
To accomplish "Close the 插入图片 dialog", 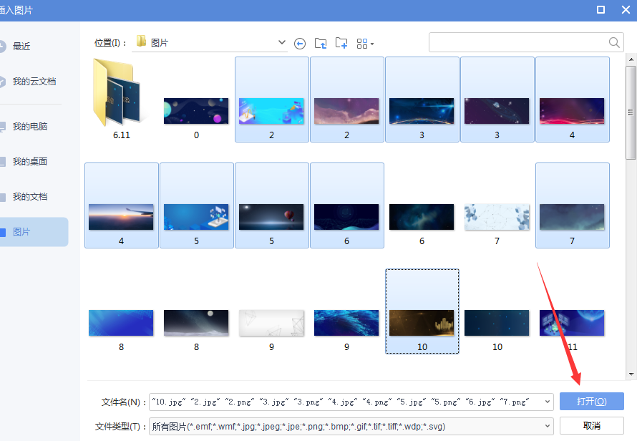I will click(x=626, y=10).
